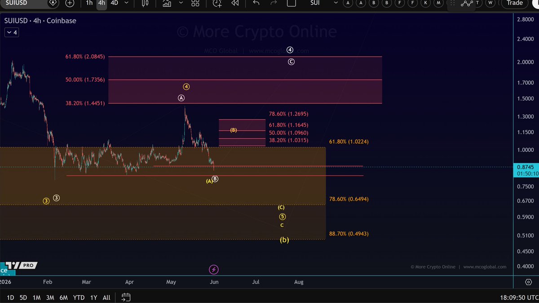539x303 pixels.
Task: Click the TradingView PRO logo
Action: click(22, 265)
